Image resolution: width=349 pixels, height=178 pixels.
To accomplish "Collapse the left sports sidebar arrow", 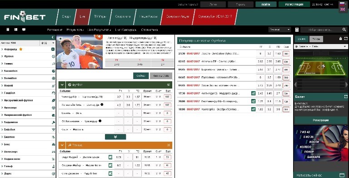I will (x=53, y=37).
